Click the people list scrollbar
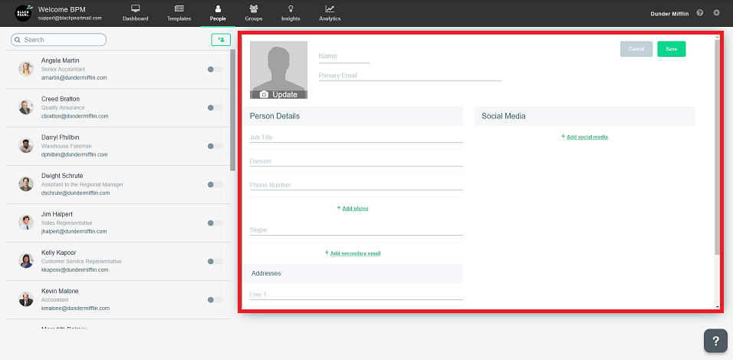The width and height of the screenshot is (733, 360). coord(233,111)
